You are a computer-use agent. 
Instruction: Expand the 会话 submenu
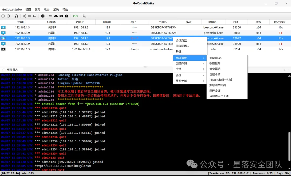point(190,75)
